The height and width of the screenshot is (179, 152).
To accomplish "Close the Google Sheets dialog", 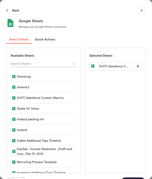I will tap(141, 10).
